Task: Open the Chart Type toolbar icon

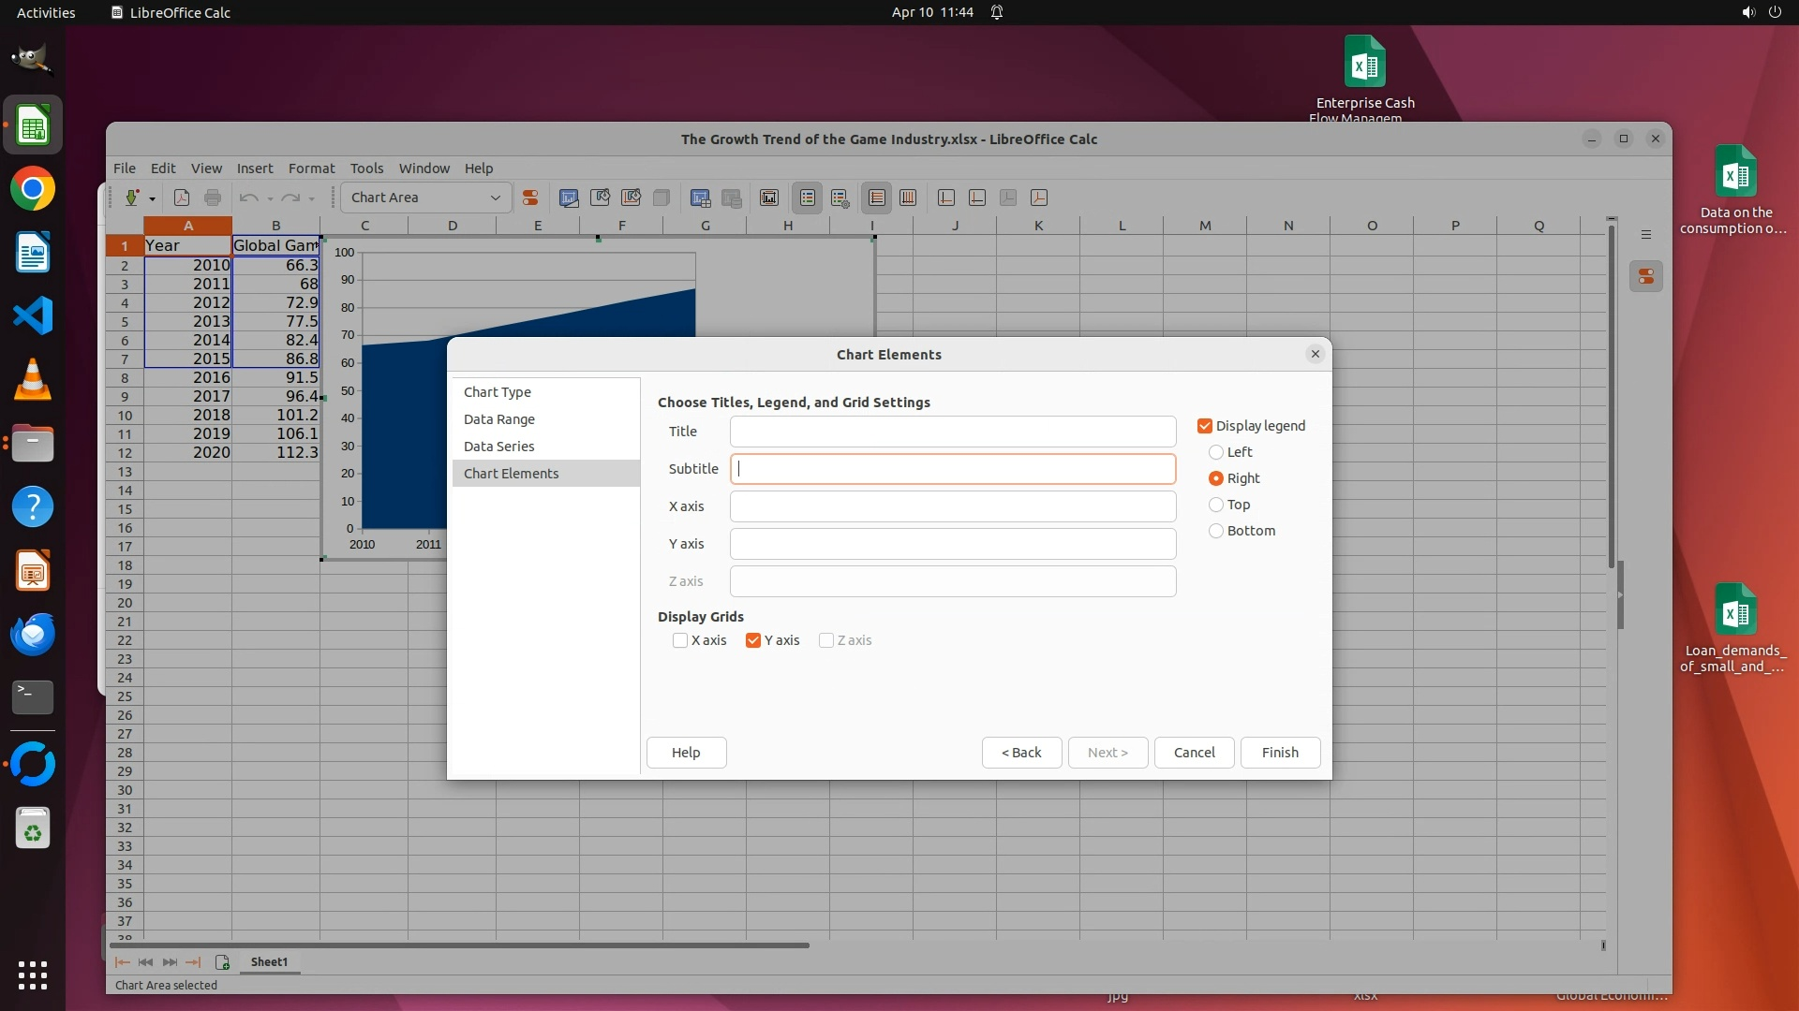Action: pos(569,198)
